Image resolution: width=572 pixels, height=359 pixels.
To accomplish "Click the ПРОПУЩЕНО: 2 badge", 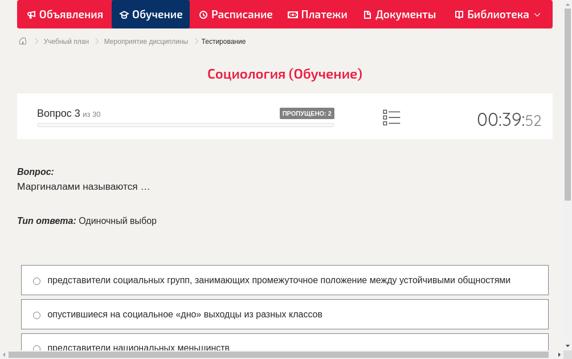I will (307, 113).
